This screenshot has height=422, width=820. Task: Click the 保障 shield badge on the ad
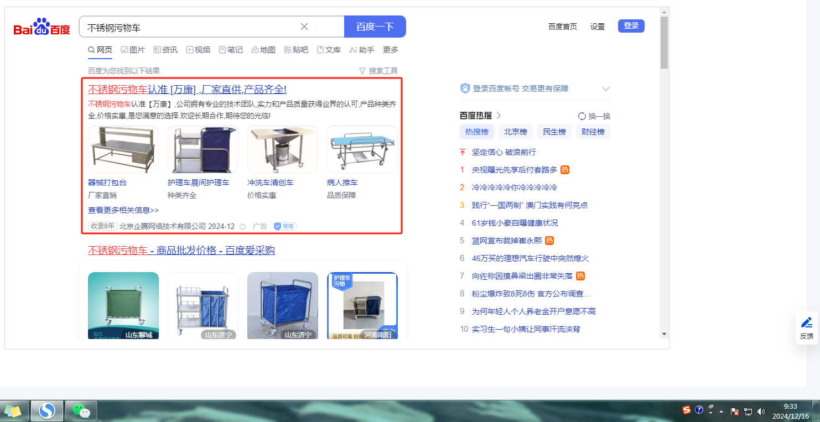(x=286, y=226)
